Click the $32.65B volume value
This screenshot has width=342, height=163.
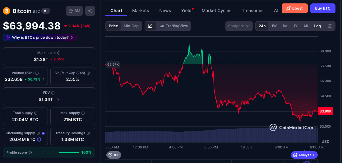pos(14,79)
